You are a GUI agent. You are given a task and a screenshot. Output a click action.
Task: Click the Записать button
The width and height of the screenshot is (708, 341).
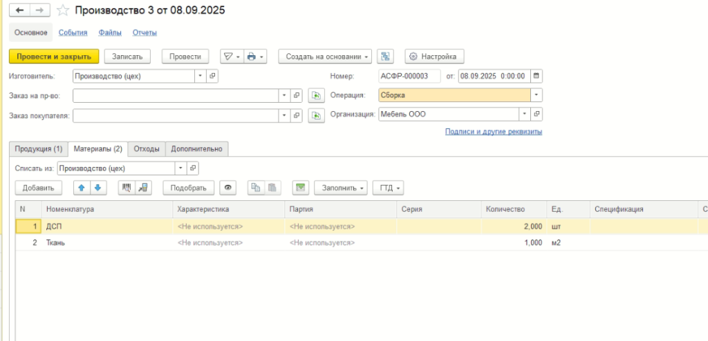pos(127,57)
